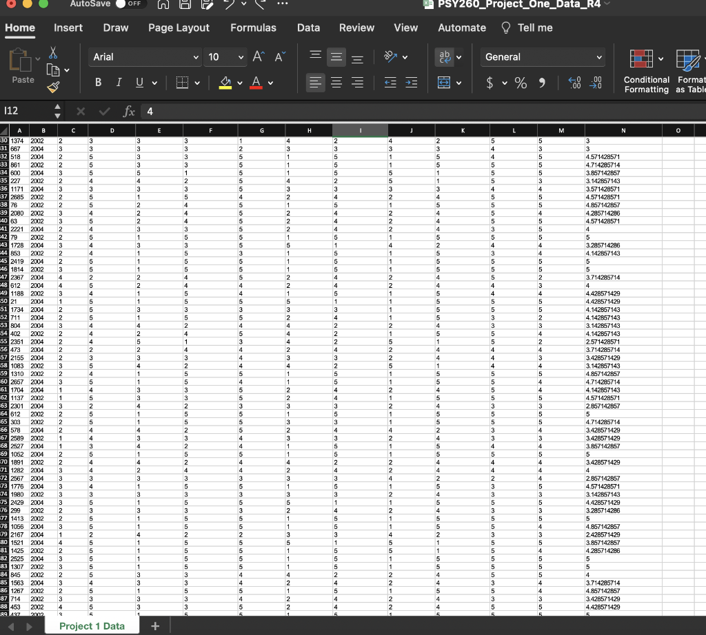Apply accounting dollar format
This screenshot has height=635, width=706.
click(490, 83)
